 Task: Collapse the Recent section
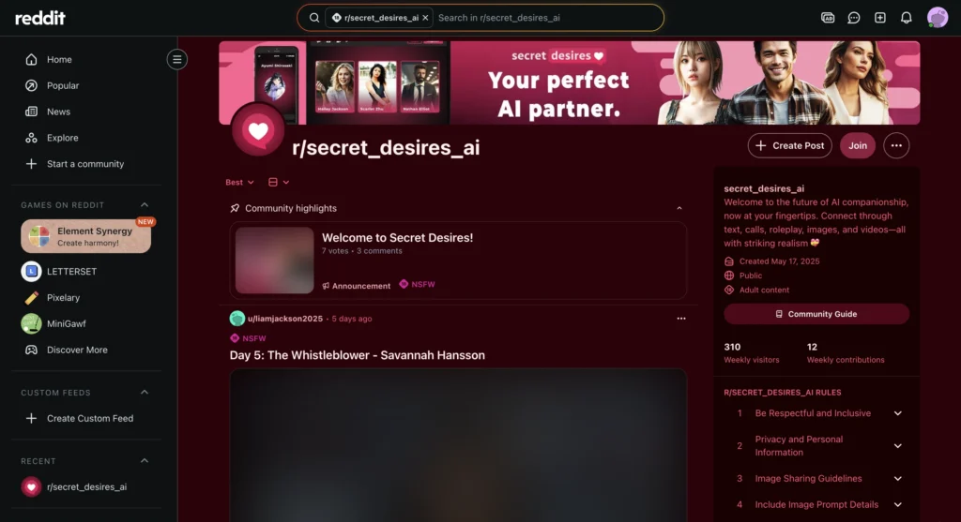pos(145,461)
